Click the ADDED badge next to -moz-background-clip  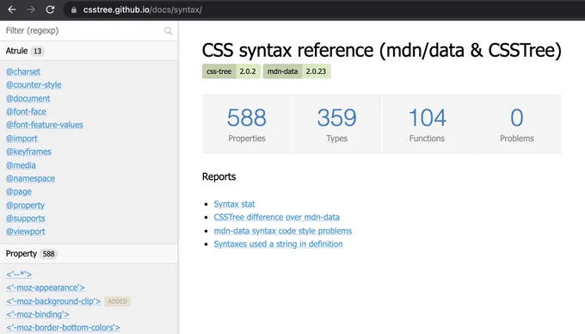(118, 301)
